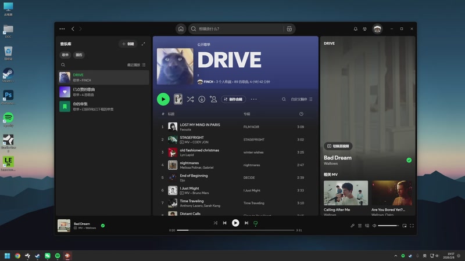Open the Are You Bored Yet music video
Viewport: 465px width, 261px height.
coord(392,193)
